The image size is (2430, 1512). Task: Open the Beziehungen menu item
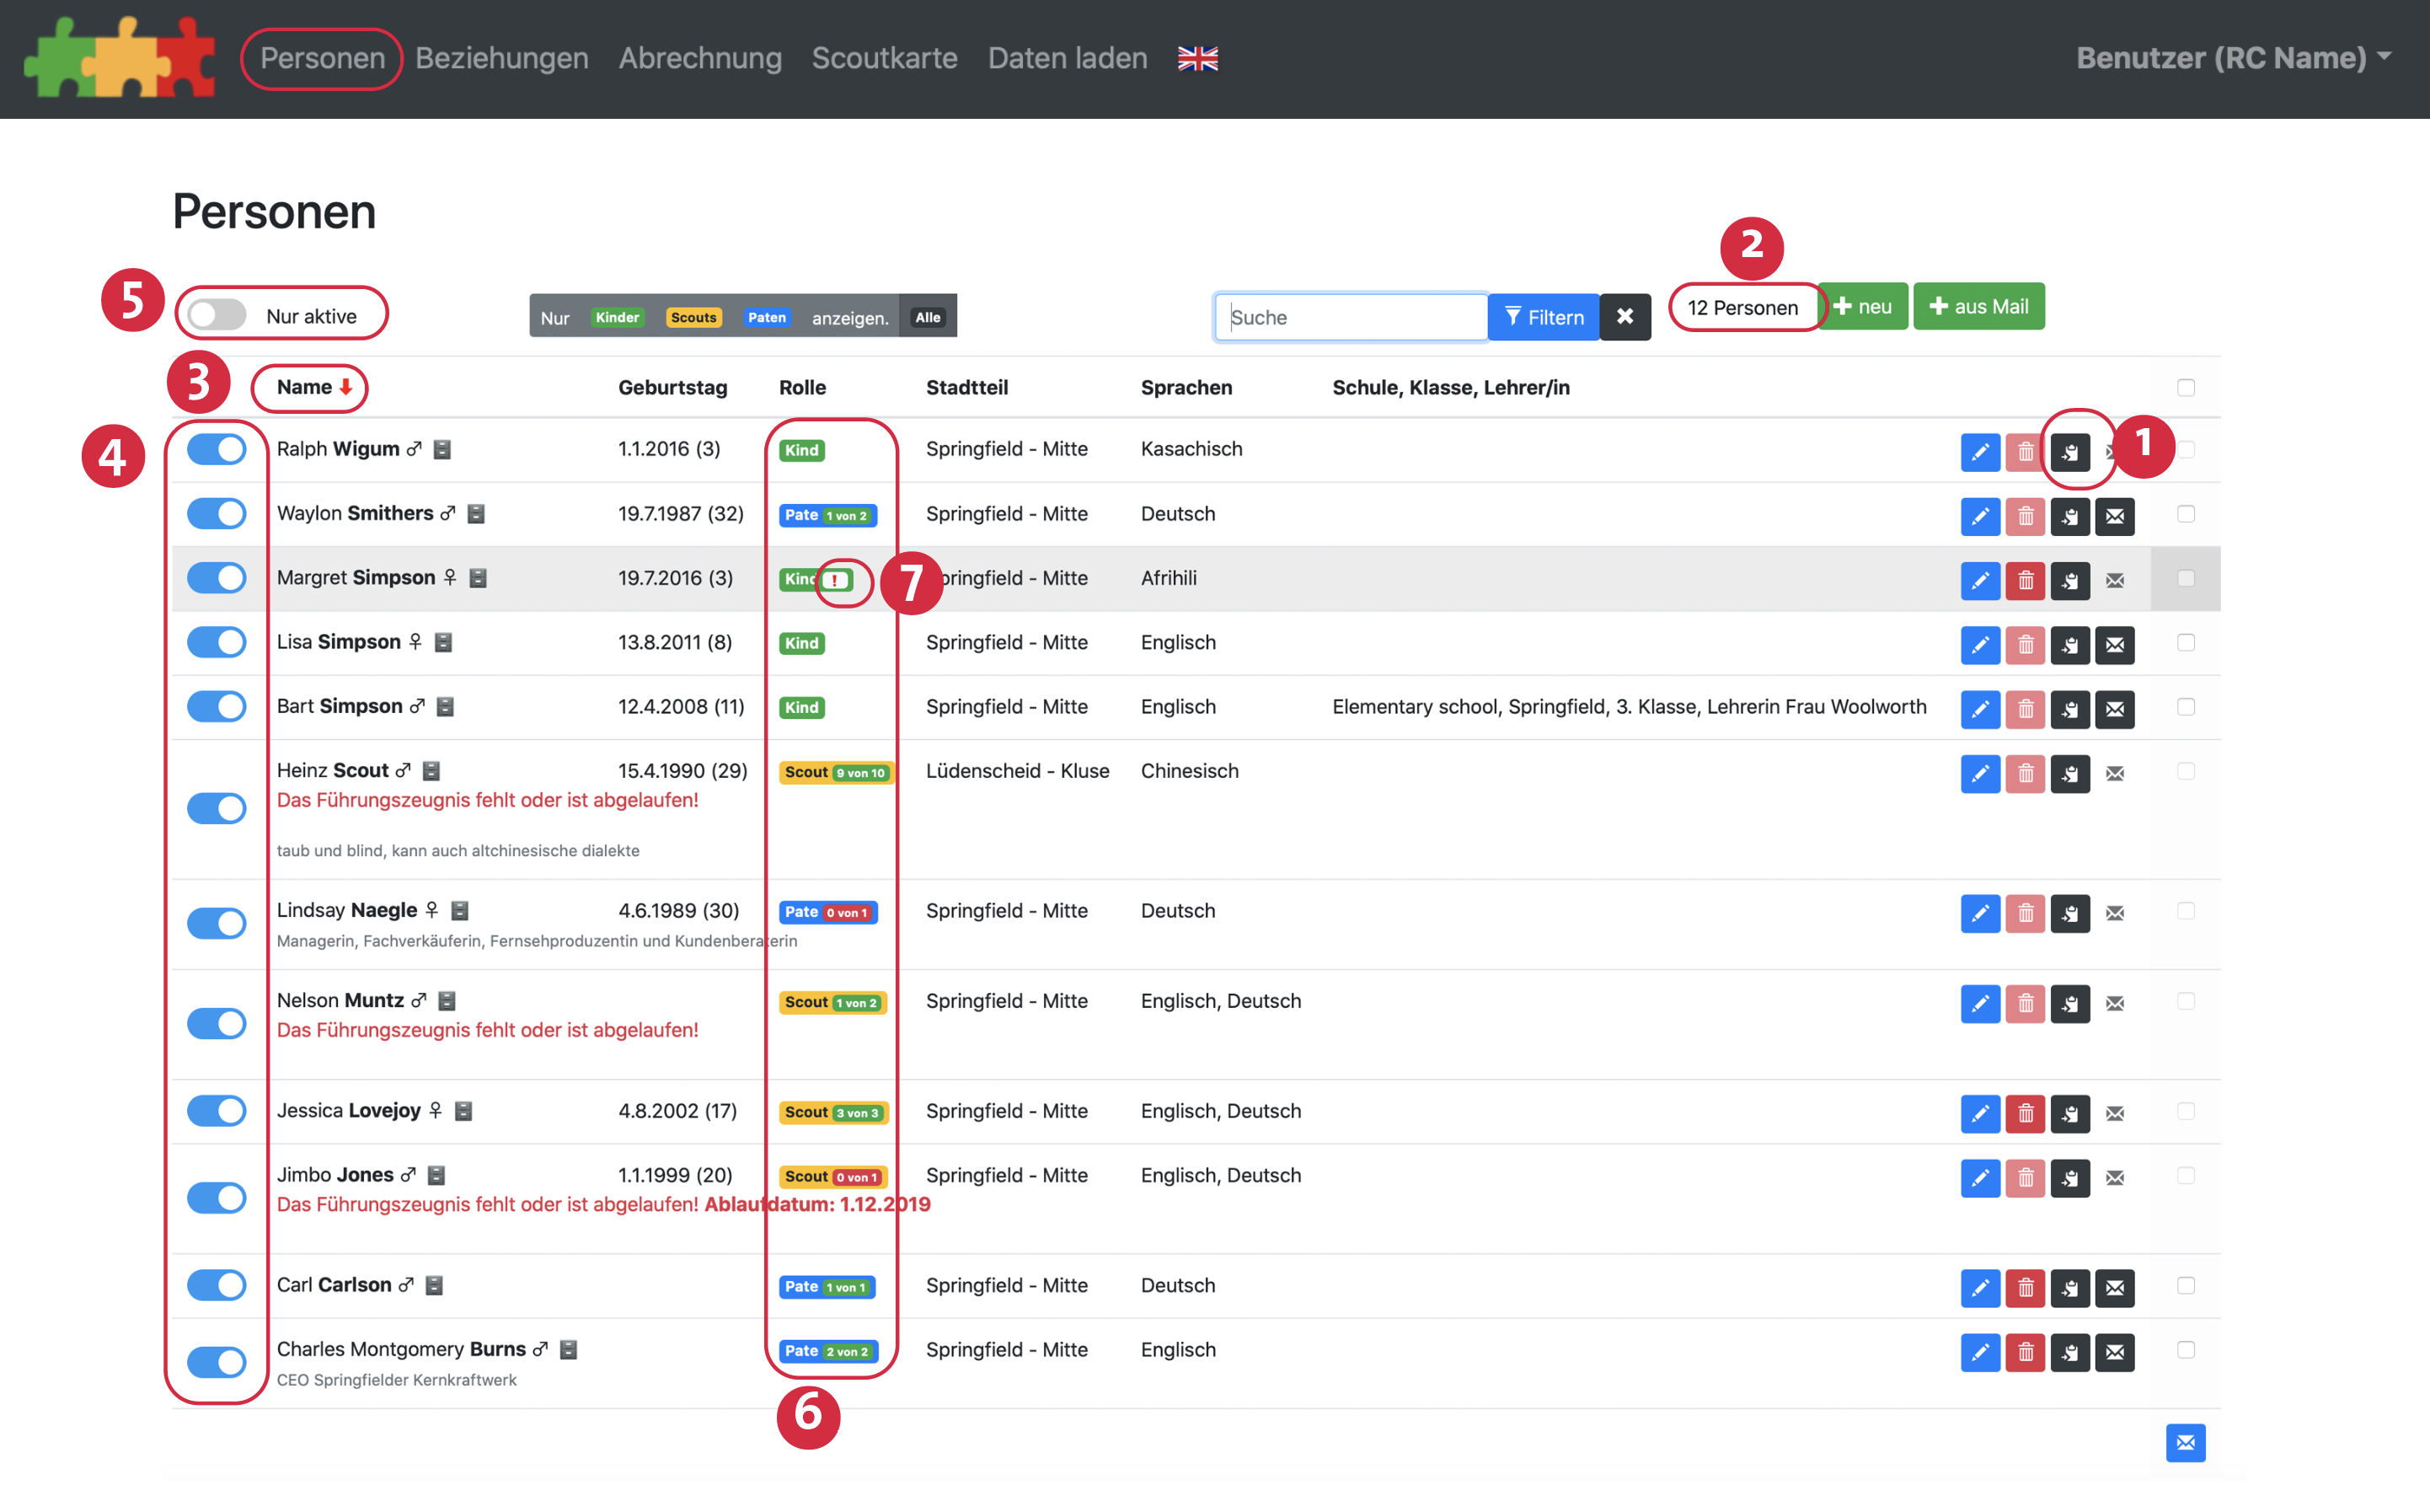(500, 58)
